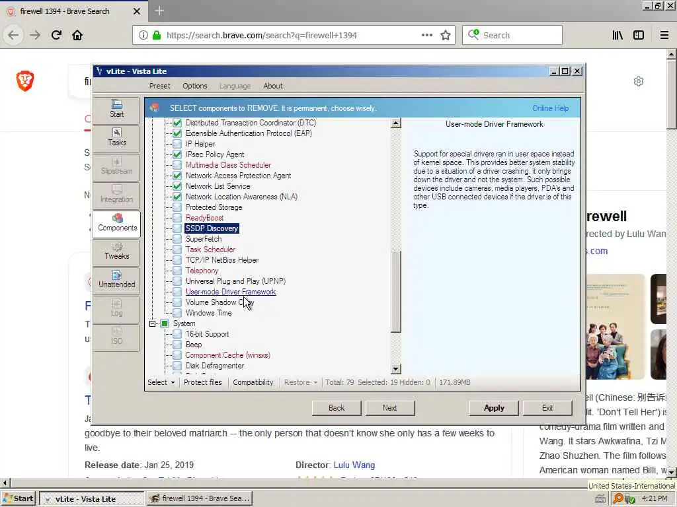
Task: Show site information icon in address bar
Action: coord(143,36)
